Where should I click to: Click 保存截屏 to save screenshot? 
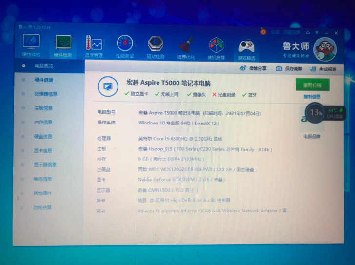click(289, 69)
